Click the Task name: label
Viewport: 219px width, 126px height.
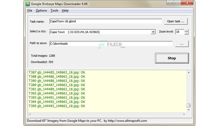coord(37,22)
